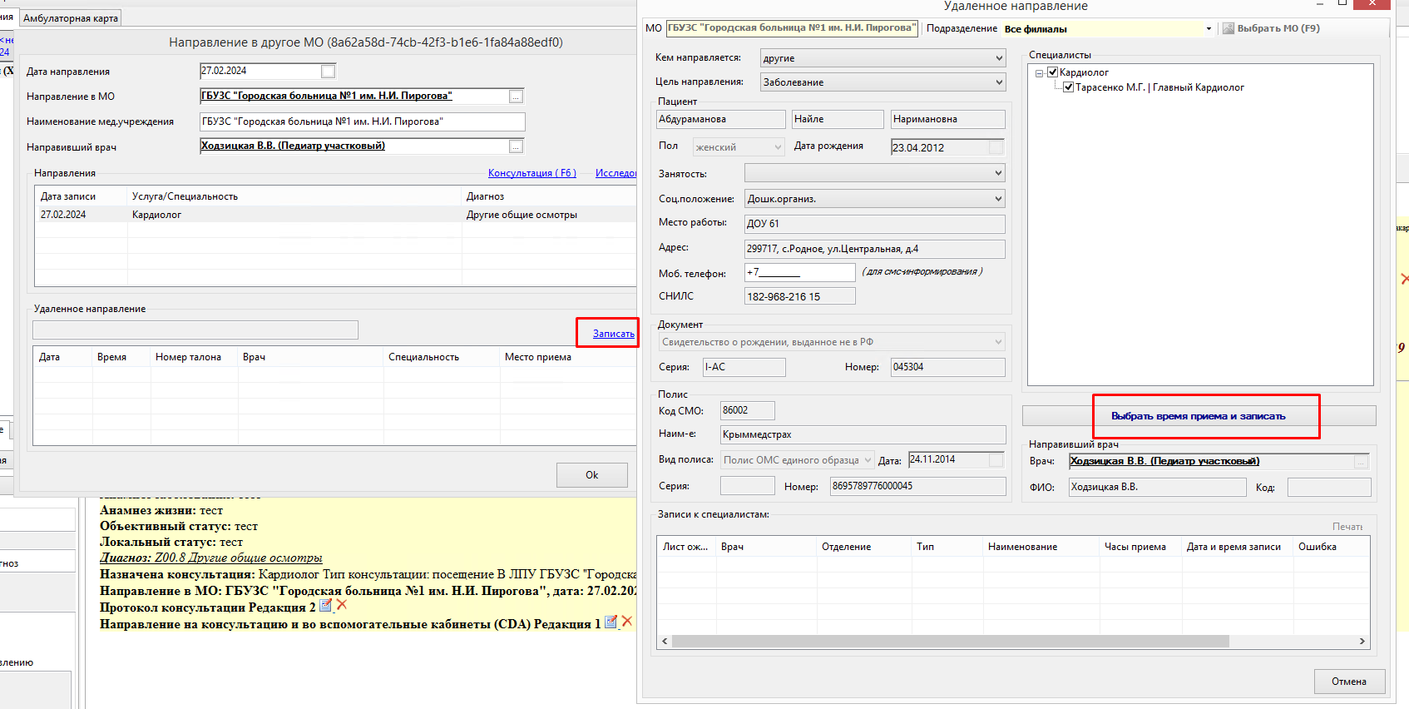Open the lookup button next to 'Врач' Ходзицкая field
Screen dimensions: 1409x709
(x=1361, y=461)
